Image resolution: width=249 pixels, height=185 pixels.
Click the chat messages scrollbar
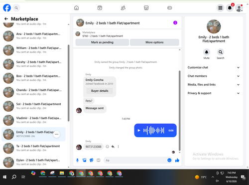[x=179, y=111]
